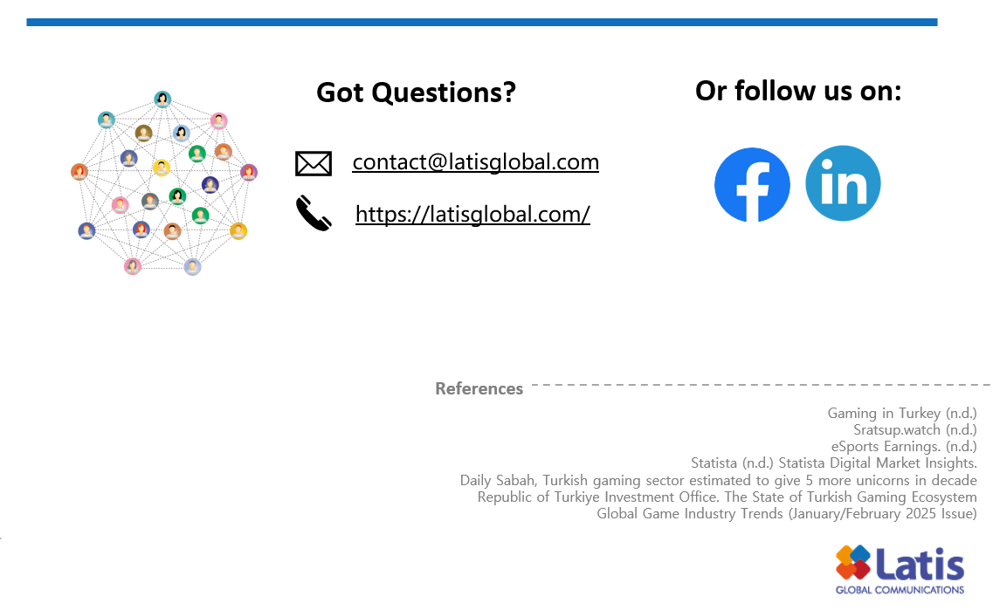Click the "eSports Earnings. (n.d.)" reference
This screenshot has width=993, height=610.
click(904, 446)
